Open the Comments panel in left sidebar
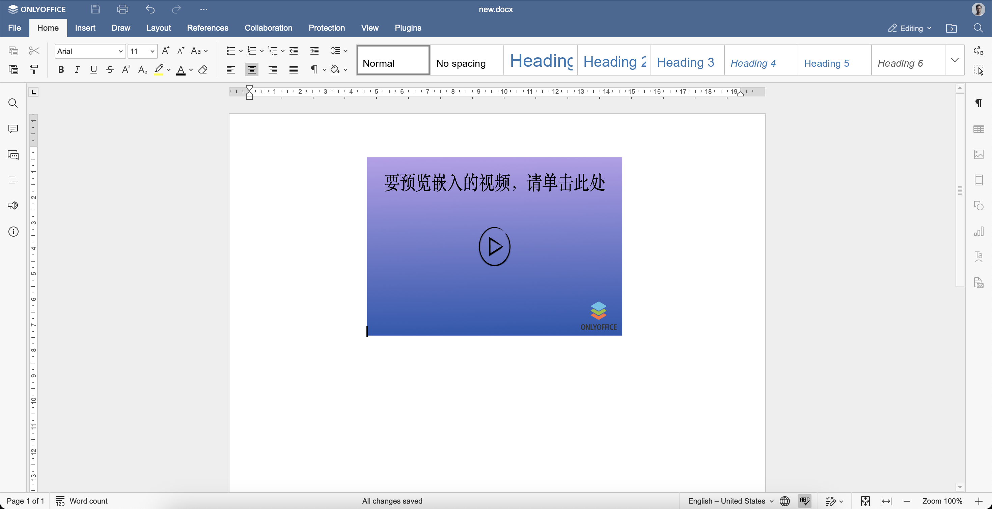 point(13,129)
